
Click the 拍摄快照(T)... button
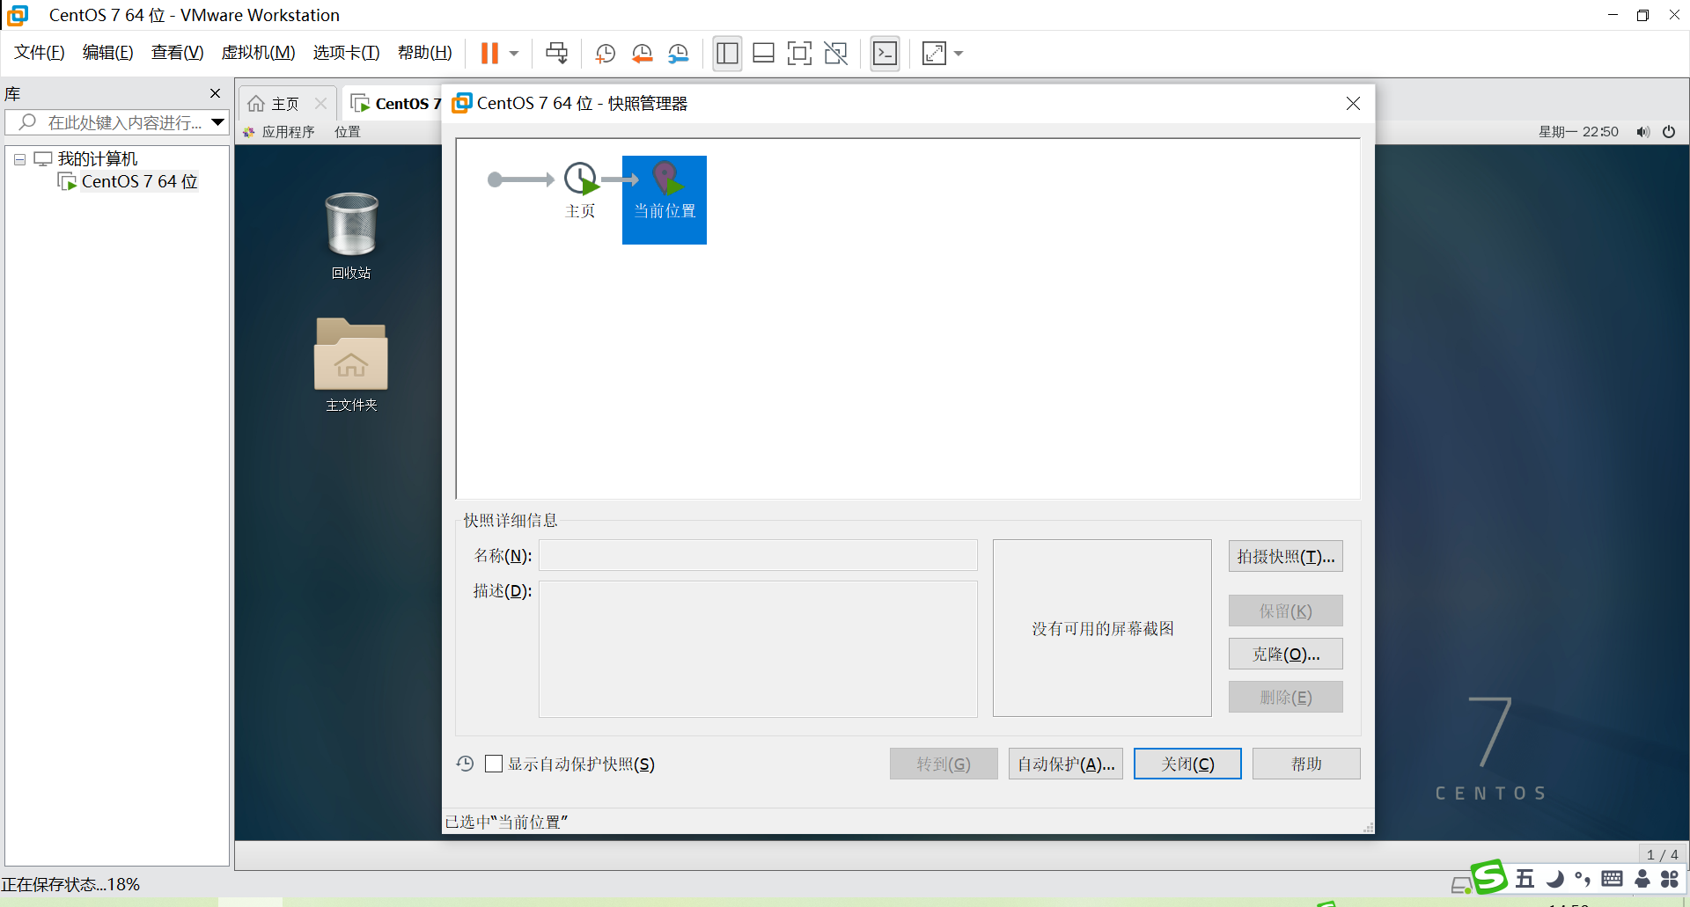tap(1286, 556)
